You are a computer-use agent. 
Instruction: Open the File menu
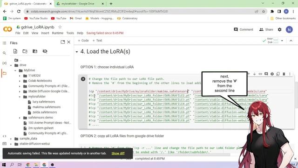point(18,33)
